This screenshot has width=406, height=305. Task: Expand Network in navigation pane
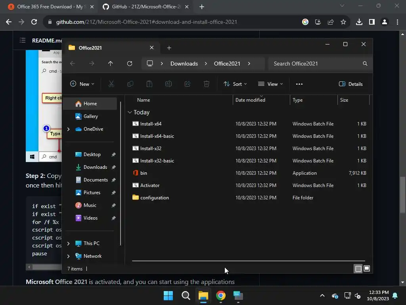tap(68, 256)
